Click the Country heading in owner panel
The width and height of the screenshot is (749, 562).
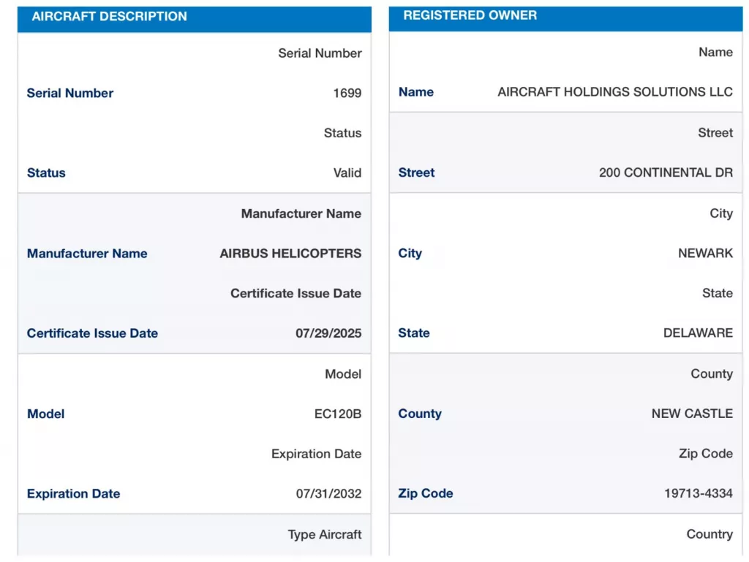tap(710, 533)
